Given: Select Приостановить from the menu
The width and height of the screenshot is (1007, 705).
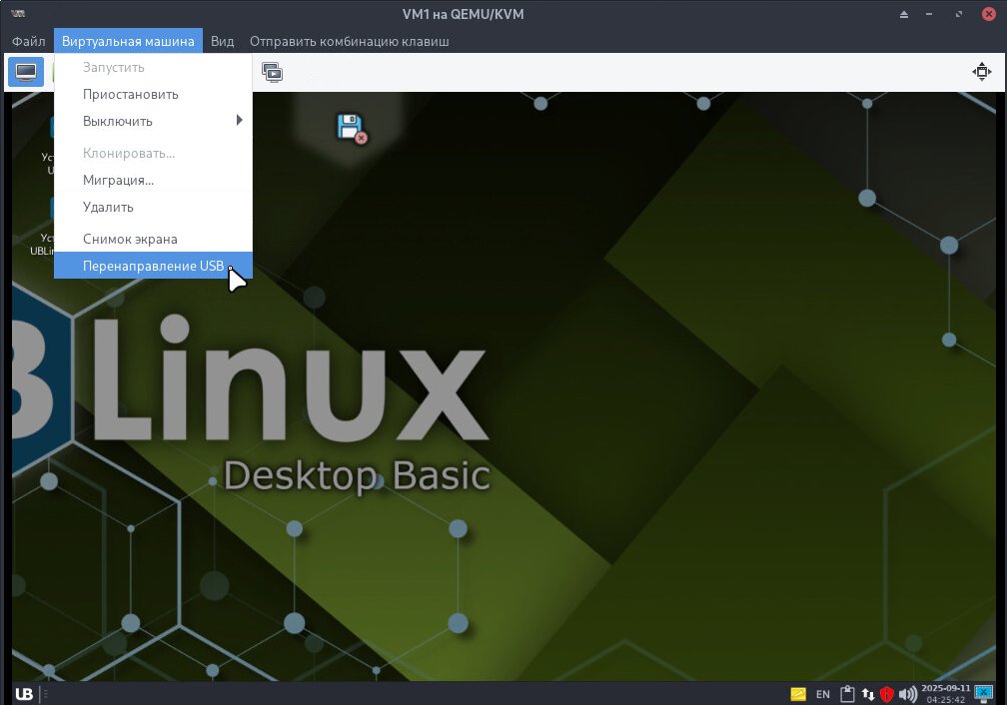Looking at the screenshot, I should (131, 95).
